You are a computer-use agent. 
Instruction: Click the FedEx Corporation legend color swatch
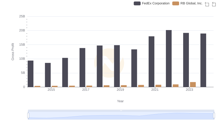tap(137, 3)
